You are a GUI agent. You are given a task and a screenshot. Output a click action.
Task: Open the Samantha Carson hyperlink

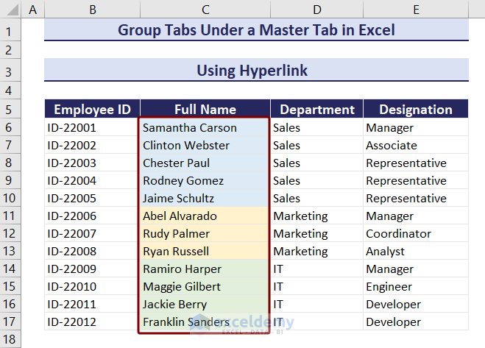[189, 128]
